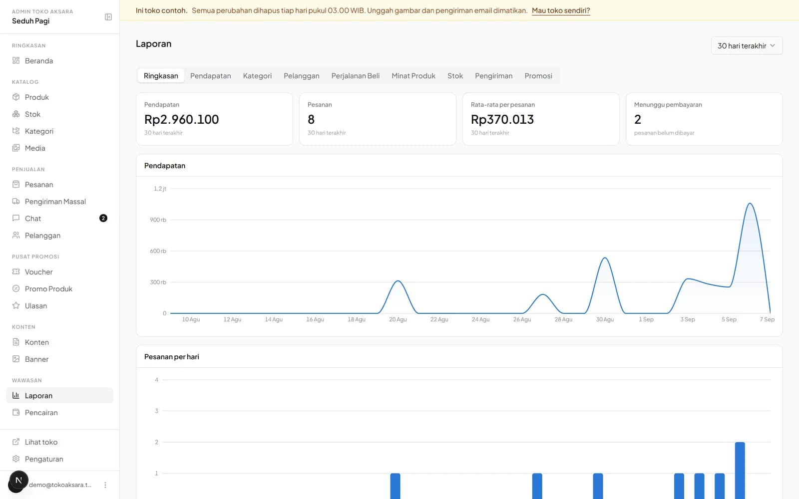Image resolution: width=799 pixels, height=499 pixels.
Task: Click the Pengaturan gear icon
Action: point(16,459)
